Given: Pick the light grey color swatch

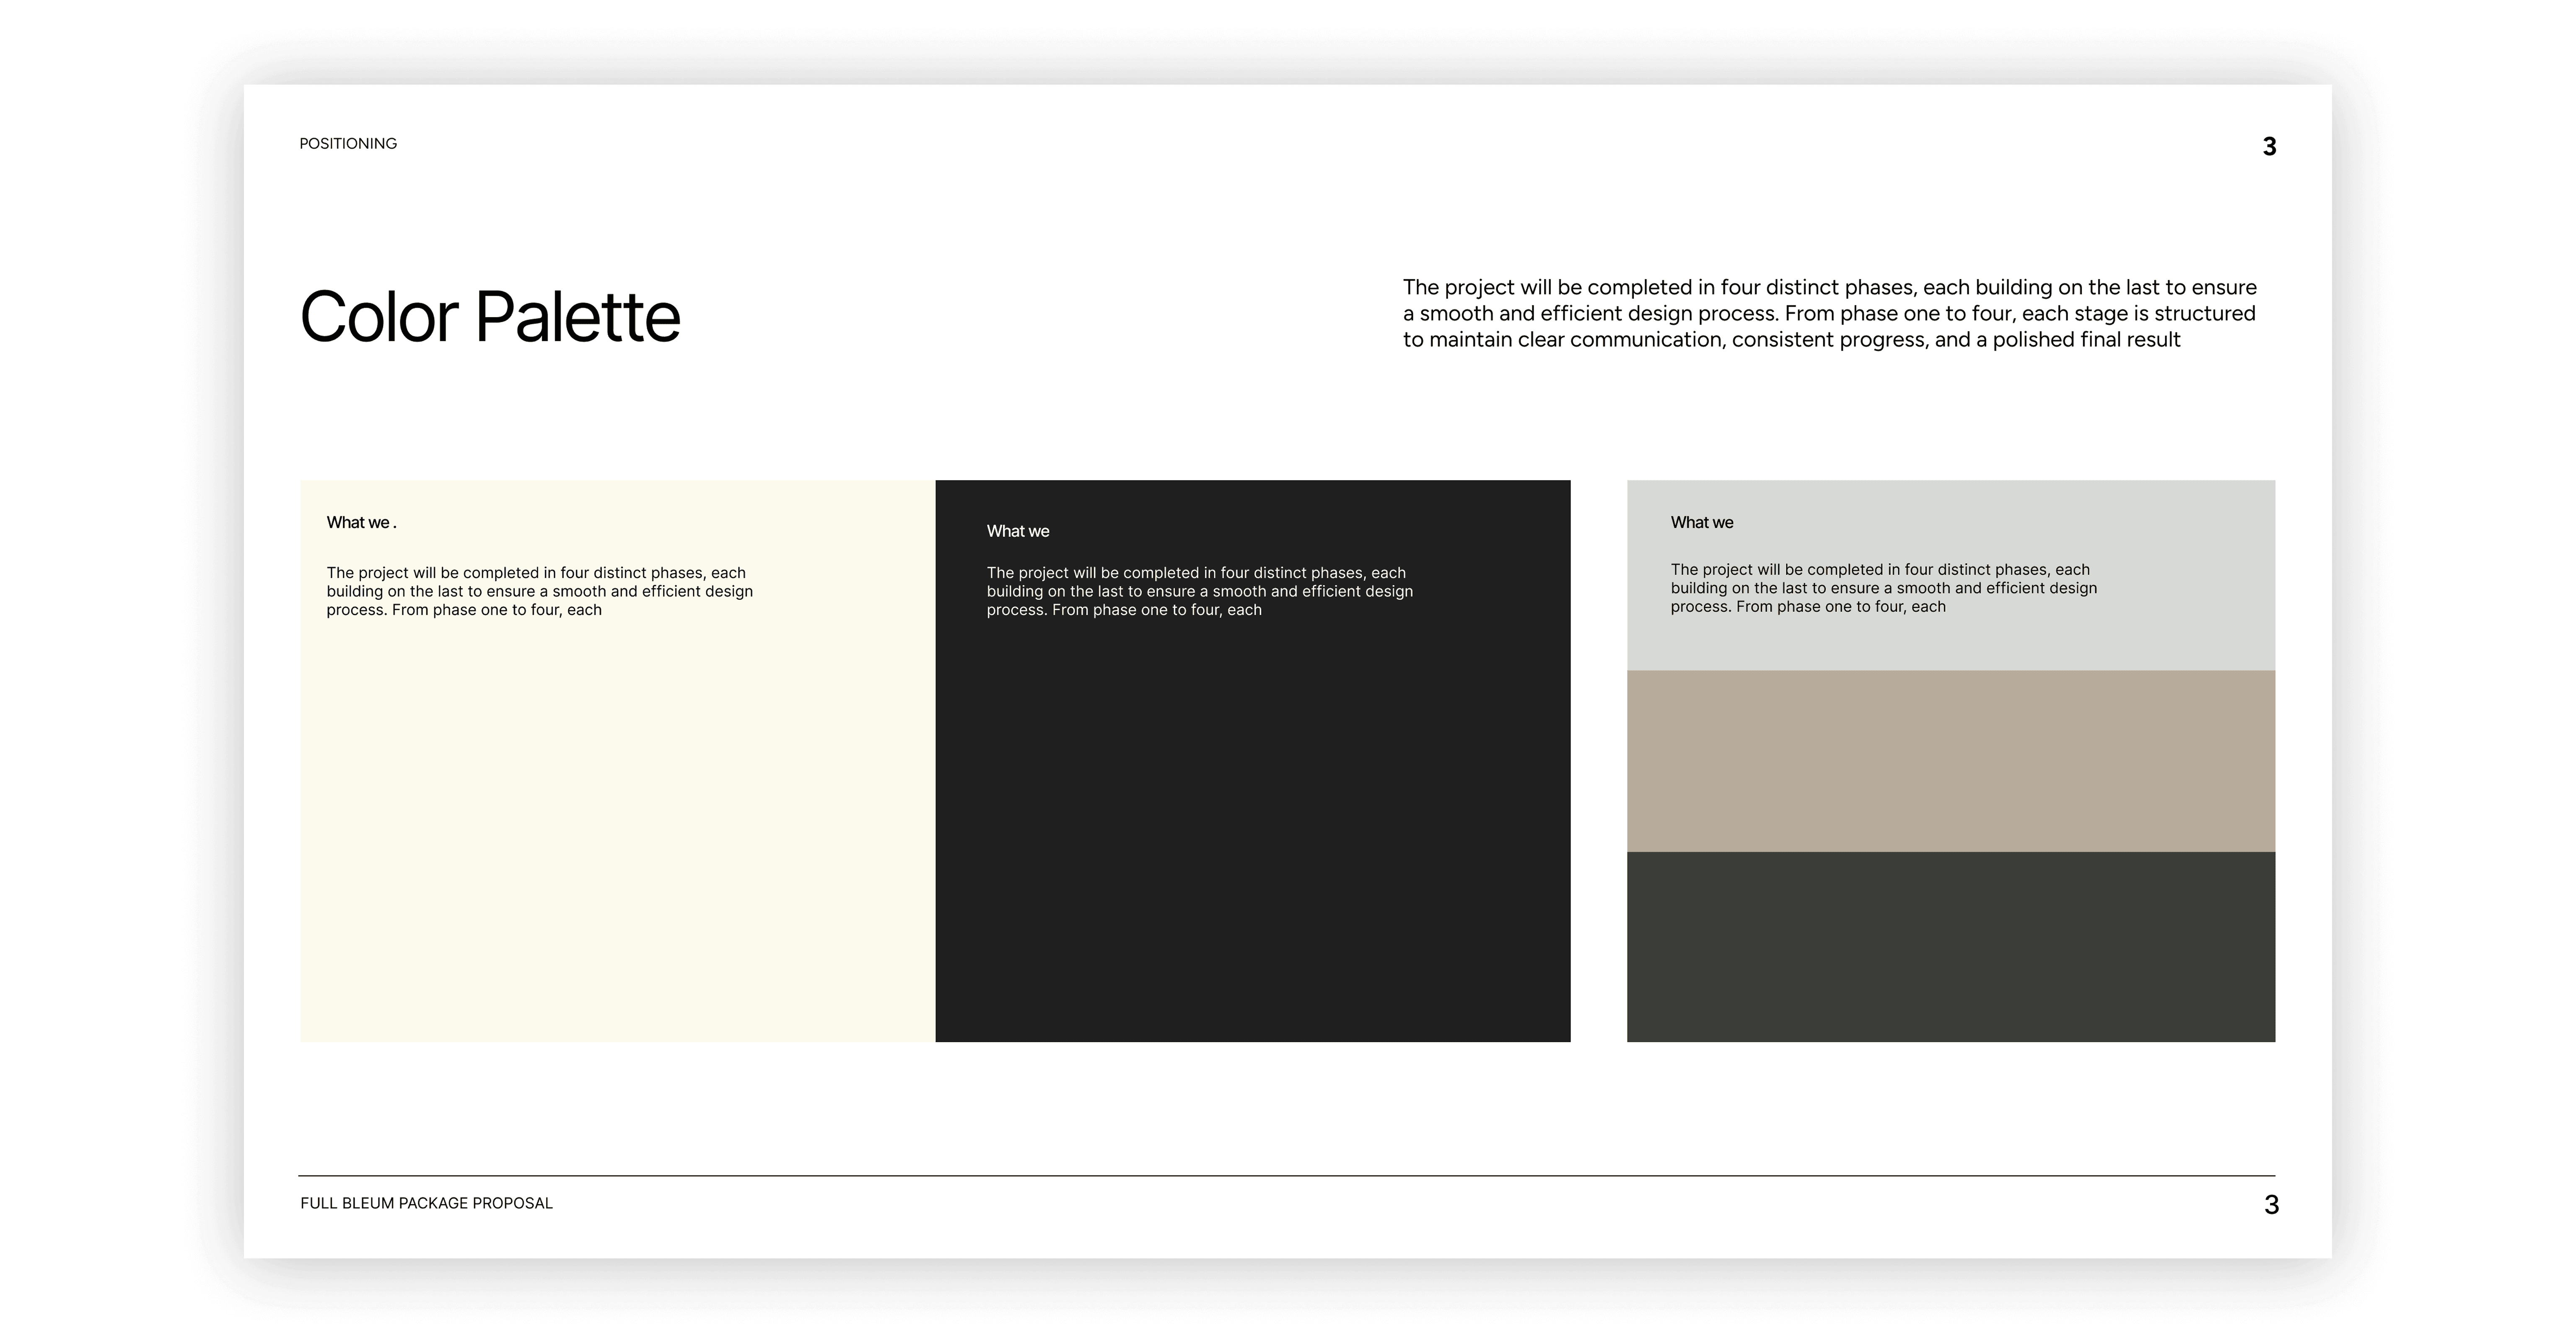Looking at the screenshot, I should coord(1951,576).
